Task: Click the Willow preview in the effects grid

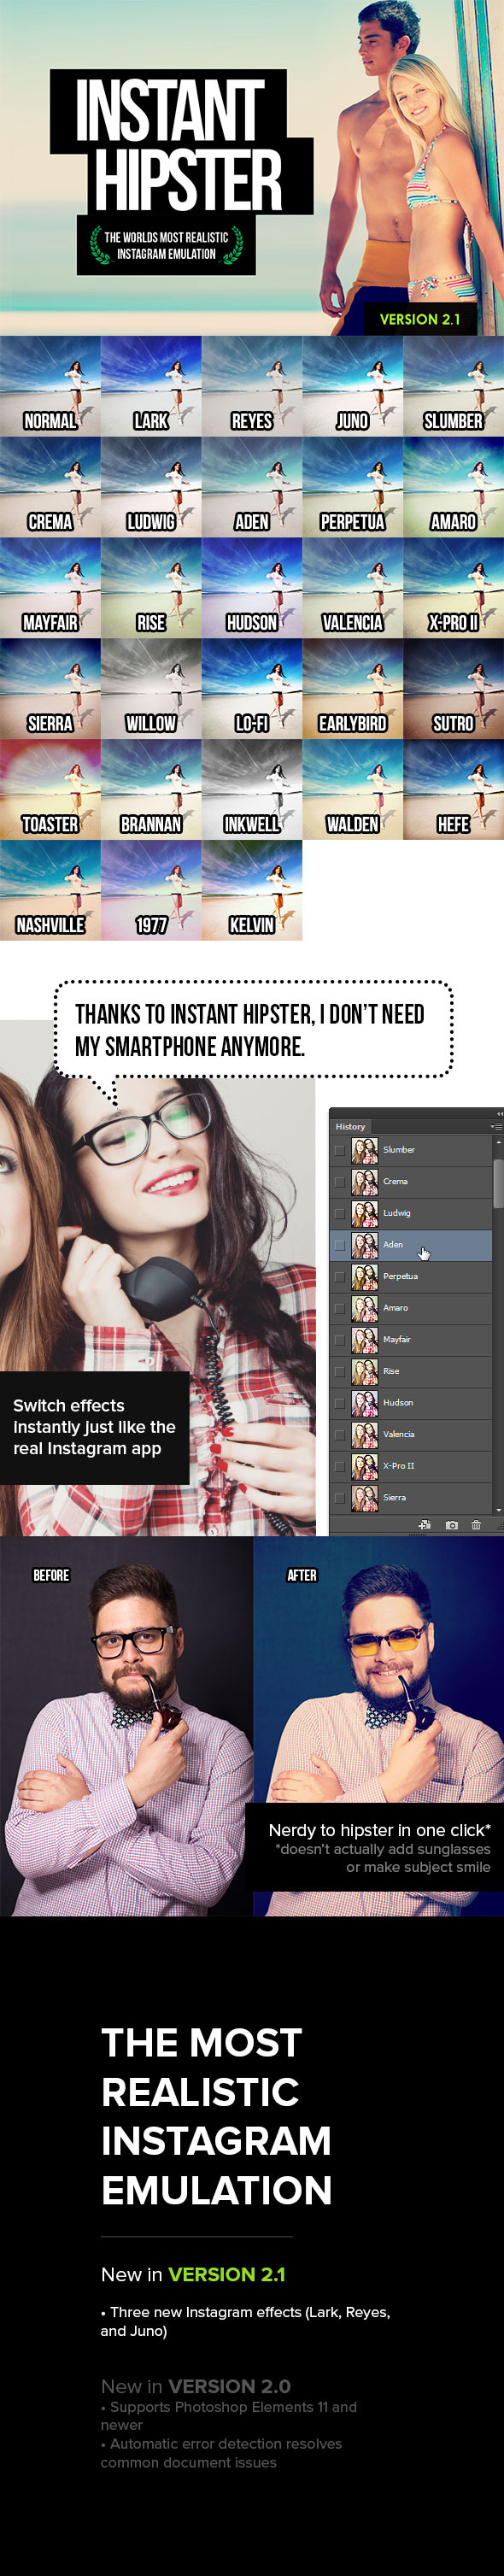Action: click(151, 689)
